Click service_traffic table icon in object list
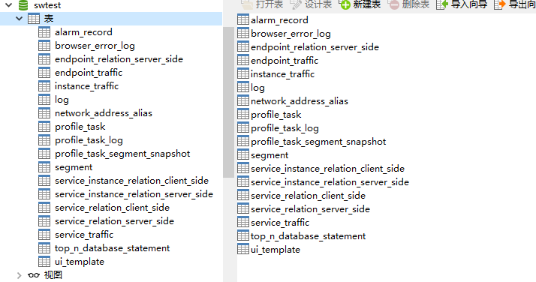 click(243, 222)
